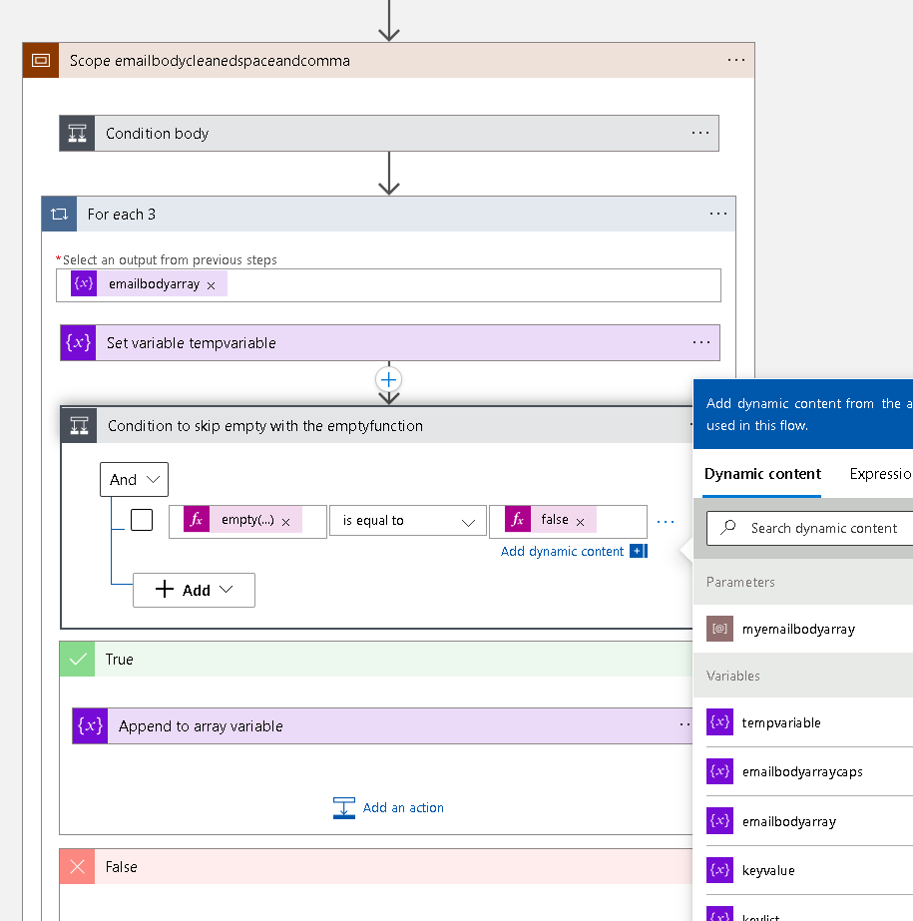Click Add dynamic content link
Image resolution: width=913 pixels, height=921 pixels.
562,551
